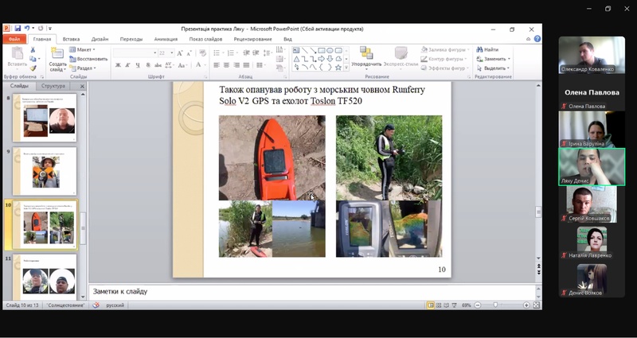Justify text in paragraph group
The height and width of the screenshot is (338, 637).
(246, 65)
